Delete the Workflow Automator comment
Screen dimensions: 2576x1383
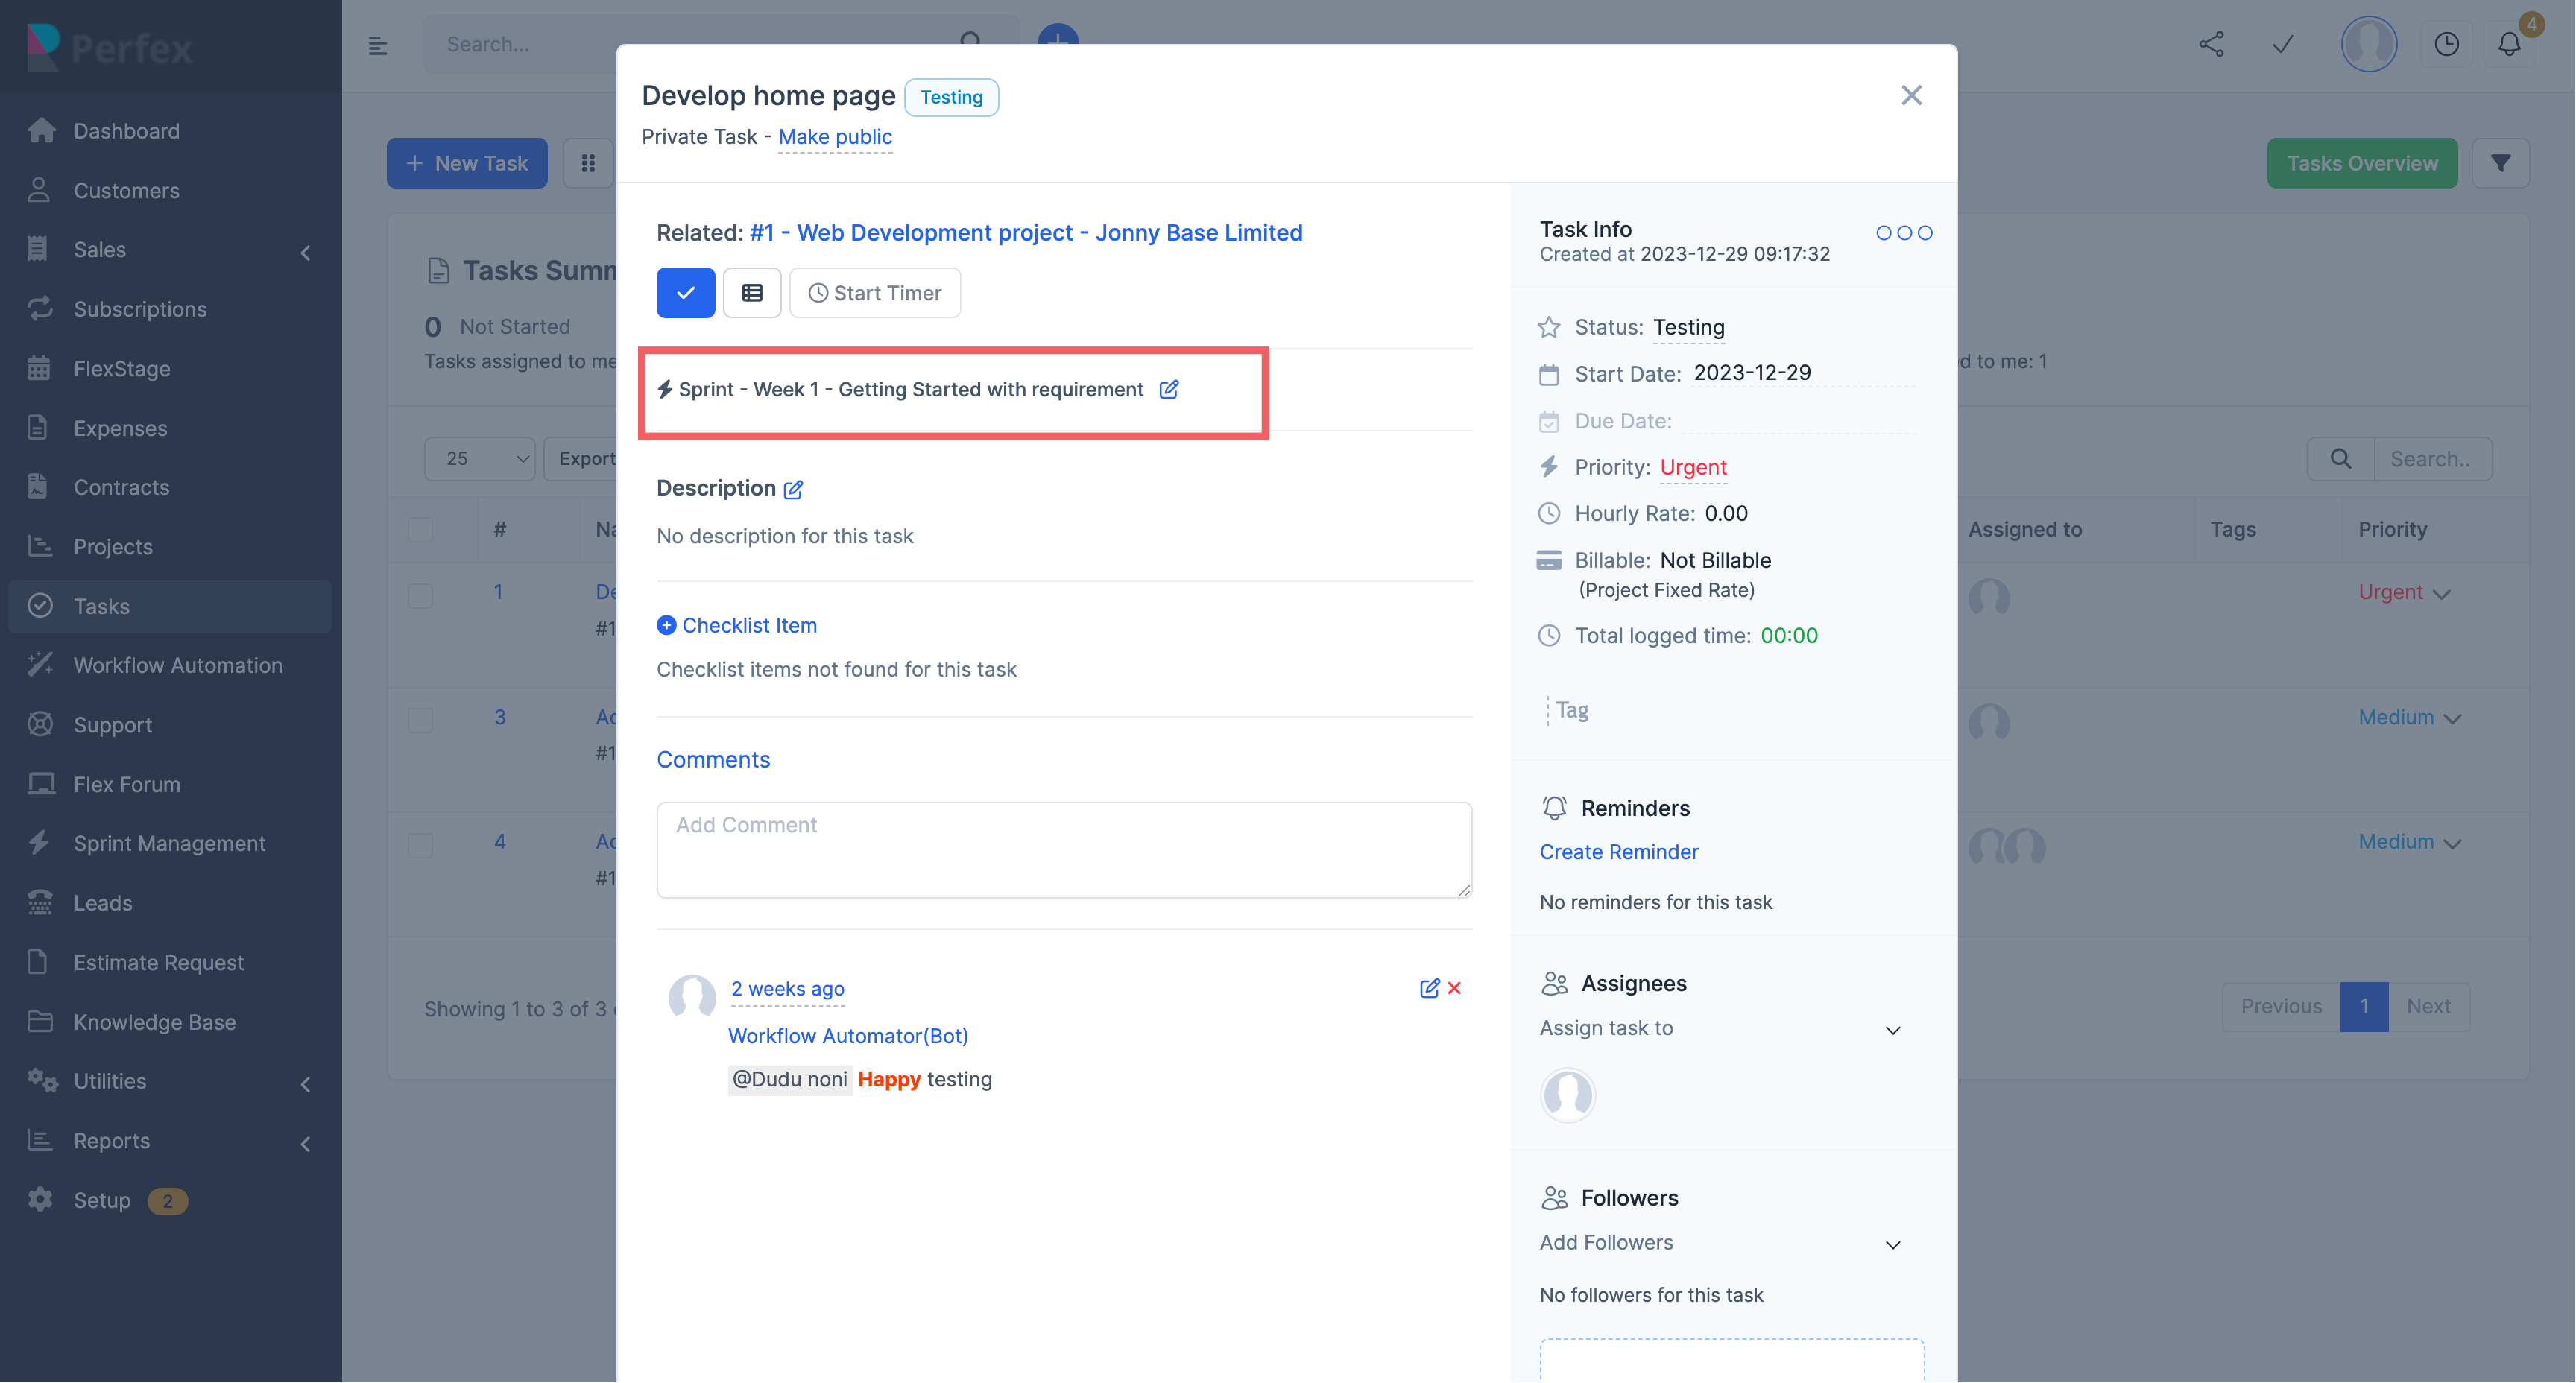point(1454,988)
